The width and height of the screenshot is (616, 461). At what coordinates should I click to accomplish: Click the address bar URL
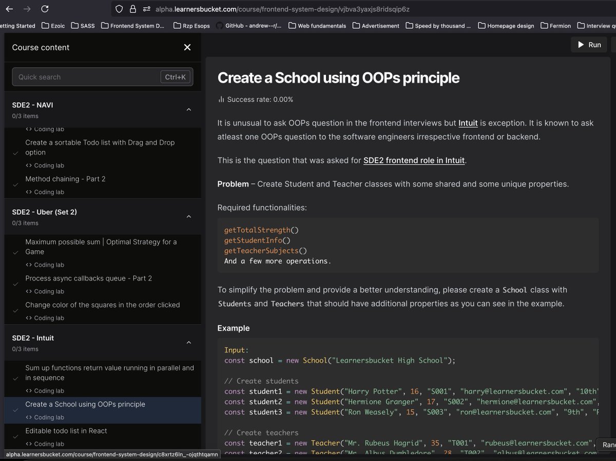point(282,9)
